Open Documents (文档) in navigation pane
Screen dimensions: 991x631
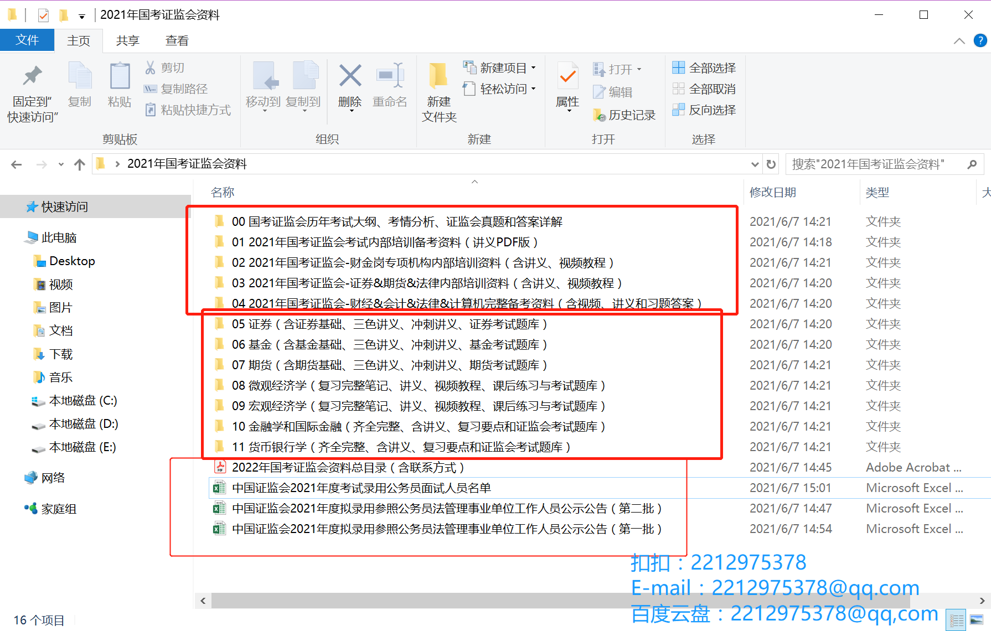[53, 330]
